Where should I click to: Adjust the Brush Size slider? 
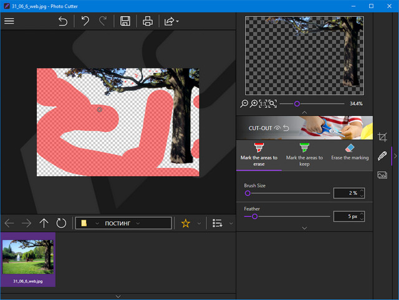[248, 194]
